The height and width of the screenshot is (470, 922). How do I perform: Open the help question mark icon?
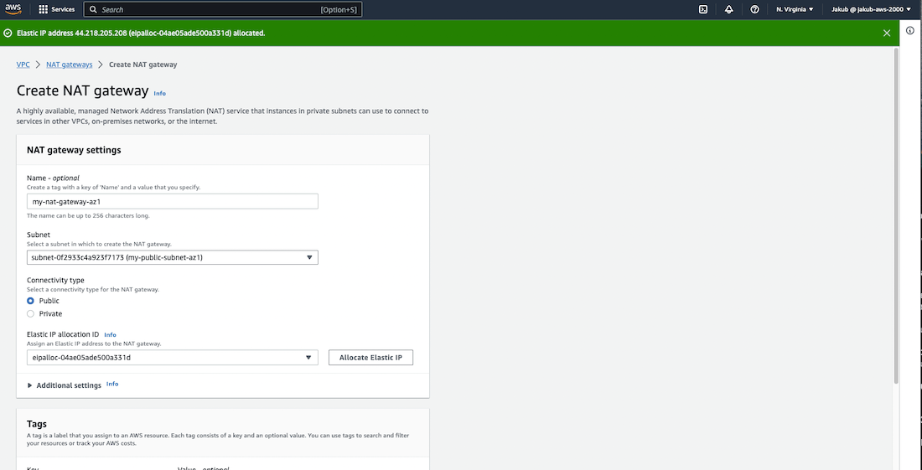(x=754, y=9)
